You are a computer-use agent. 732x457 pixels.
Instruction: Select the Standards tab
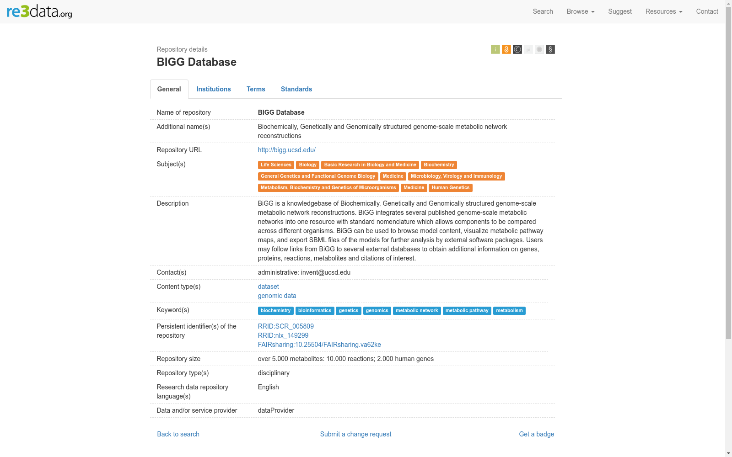coord(296,89)
